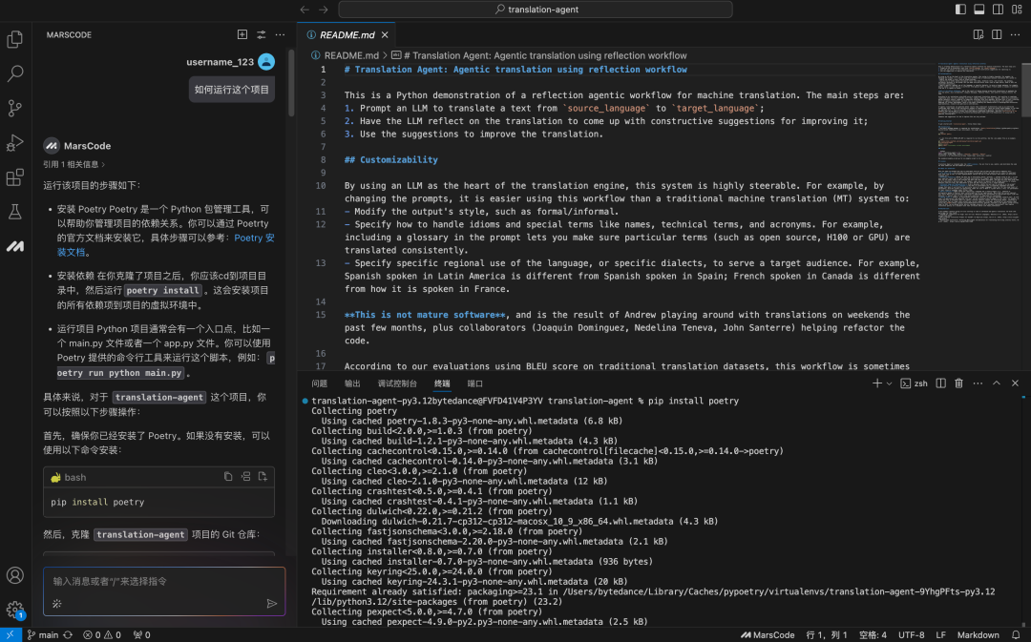Open MarsCode panel settings sliders icon
This screenshot has width=1031, height=642.
261,34
